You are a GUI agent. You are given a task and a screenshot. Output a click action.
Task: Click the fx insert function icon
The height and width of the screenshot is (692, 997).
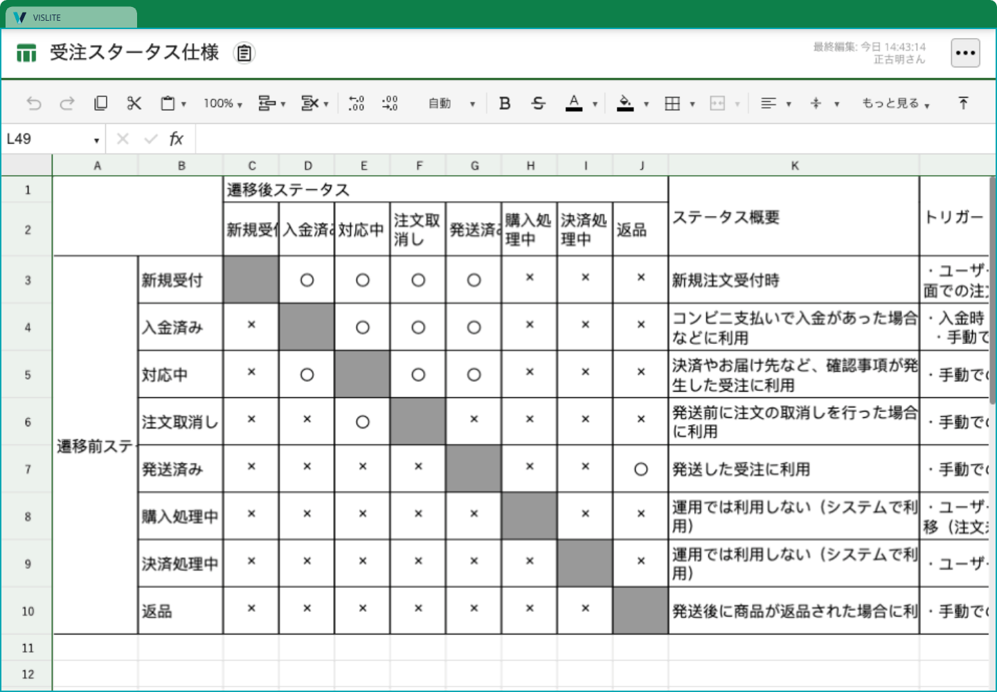click(x=177, y=139)
